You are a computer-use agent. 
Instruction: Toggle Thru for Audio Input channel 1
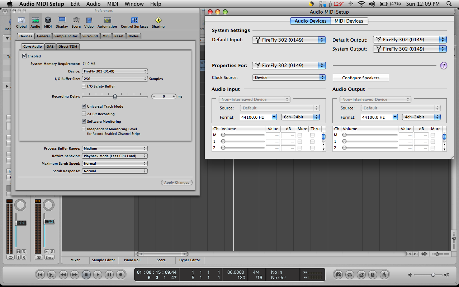tap(312, 142)
